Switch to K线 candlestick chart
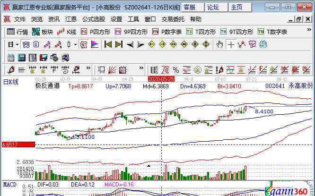 point(67,32)
